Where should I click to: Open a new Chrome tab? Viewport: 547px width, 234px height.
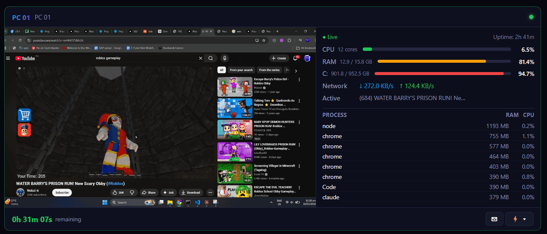coord(277,31)
